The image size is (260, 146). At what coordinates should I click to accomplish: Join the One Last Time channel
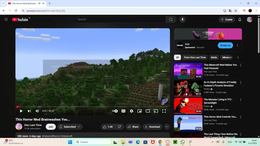click(51, 127)
